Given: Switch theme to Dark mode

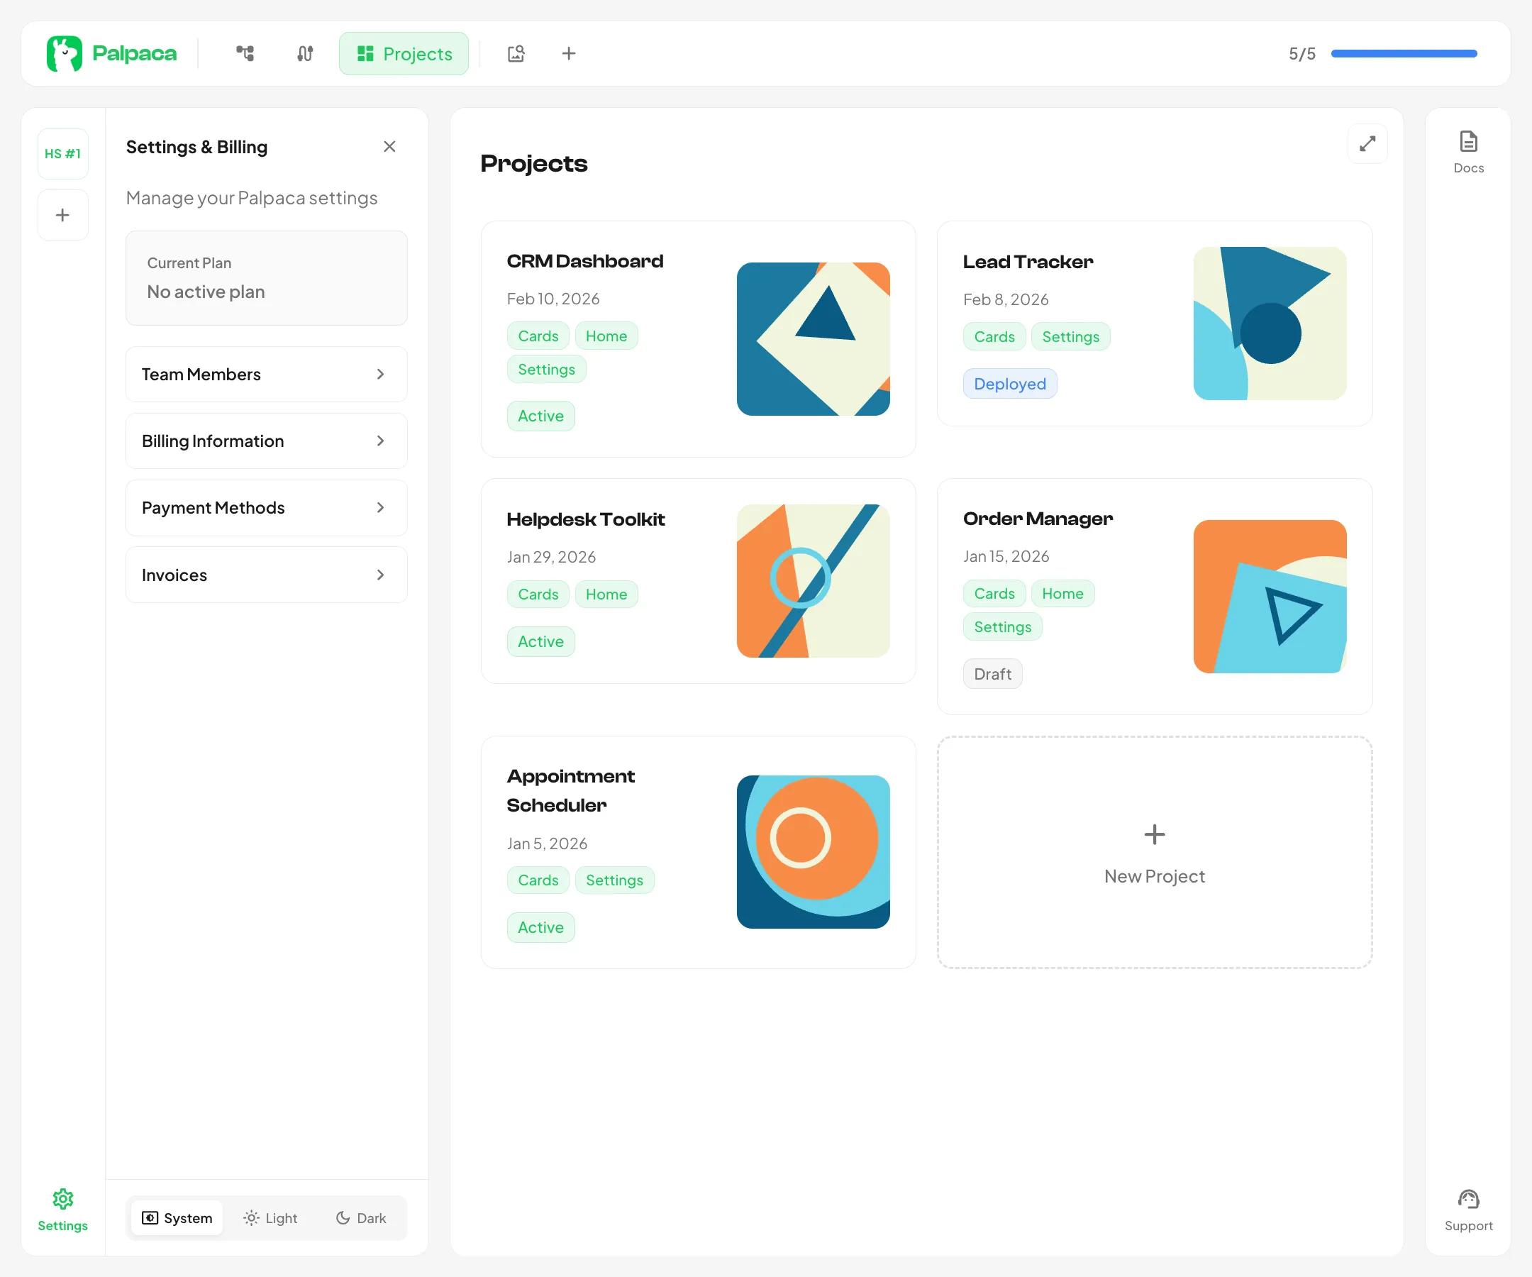Looking at the screenshot, I should point(361,1217).
